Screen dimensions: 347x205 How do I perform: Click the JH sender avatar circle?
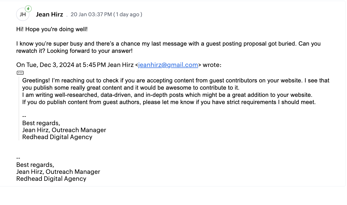[x=23, y=14]
